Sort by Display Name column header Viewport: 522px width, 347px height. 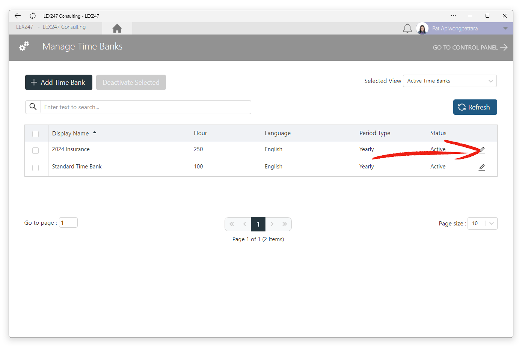click(x=71, y=133)
